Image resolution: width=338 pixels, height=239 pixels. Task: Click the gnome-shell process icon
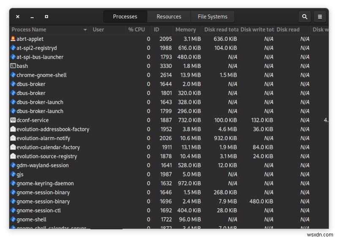coord(13,220)
